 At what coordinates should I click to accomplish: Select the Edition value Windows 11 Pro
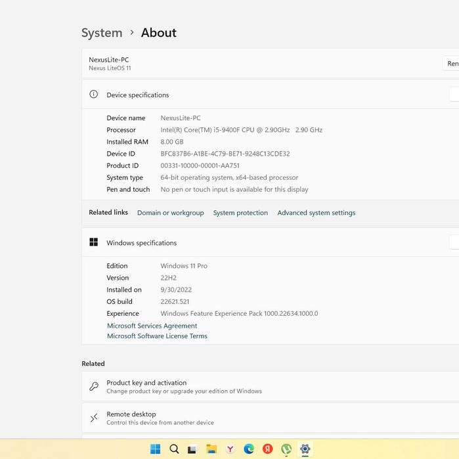tap(184, 266)
